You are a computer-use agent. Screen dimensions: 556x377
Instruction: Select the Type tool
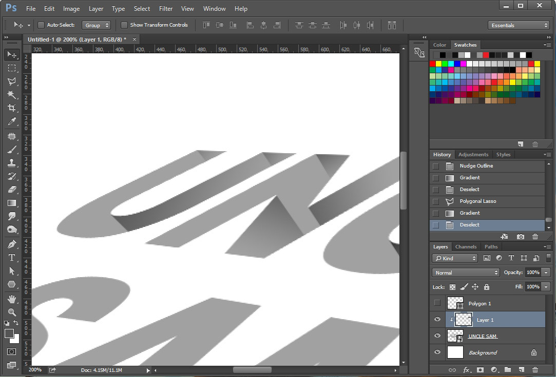tap(12, 258)
